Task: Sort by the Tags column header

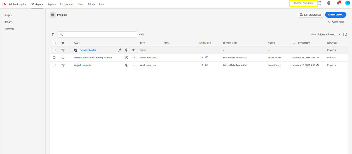Action: (166, 43)
